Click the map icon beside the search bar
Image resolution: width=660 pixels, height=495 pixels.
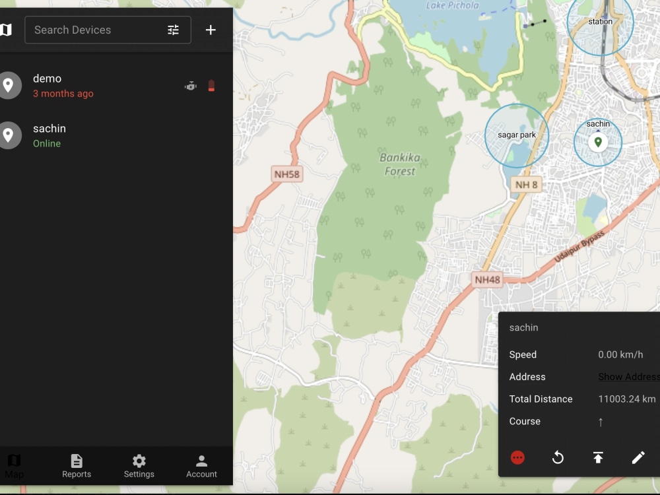point(7,30)
